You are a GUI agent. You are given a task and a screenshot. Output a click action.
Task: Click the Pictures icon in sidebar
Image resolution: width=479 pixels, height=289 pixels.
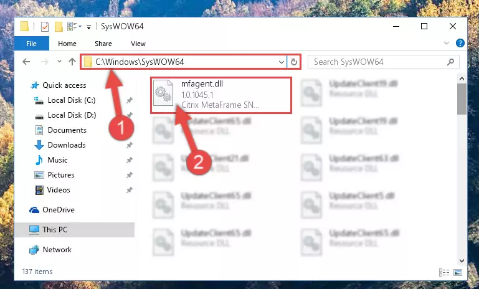39,175
